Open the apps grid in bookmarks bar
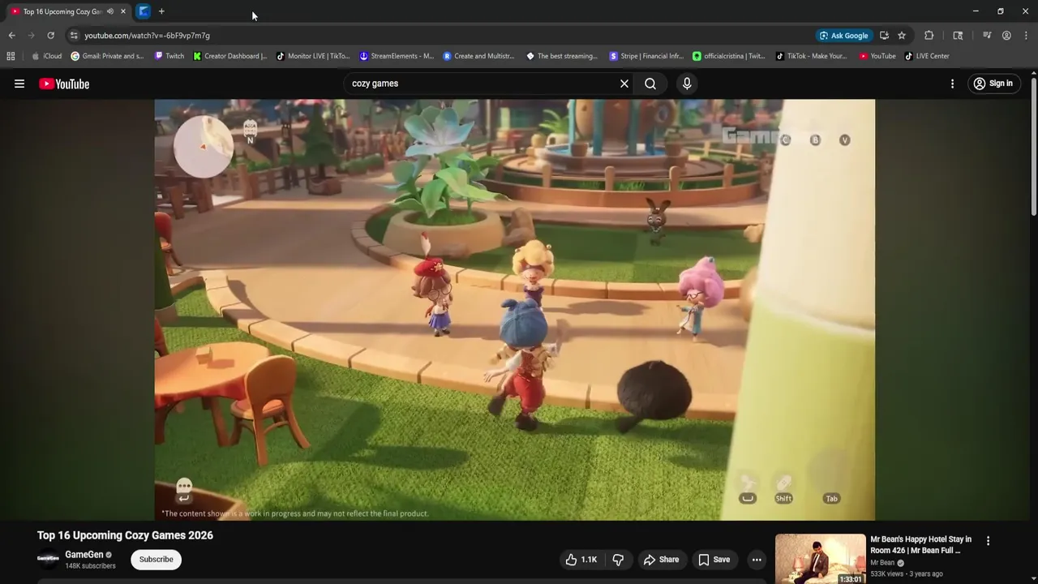1038x584 pixels. [11, 56]
